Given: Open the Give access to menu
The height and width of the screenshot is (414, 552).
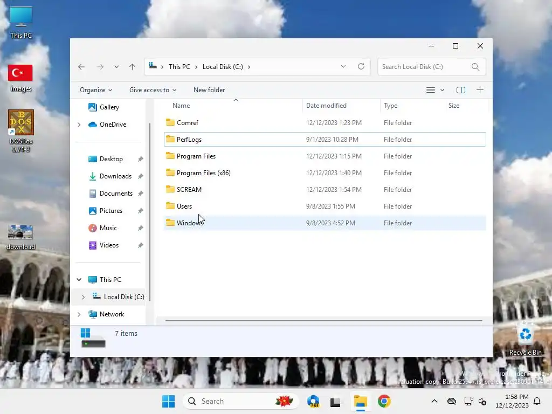Looking at the screenshot, I should pyautogui.click(x=153, y=90).
